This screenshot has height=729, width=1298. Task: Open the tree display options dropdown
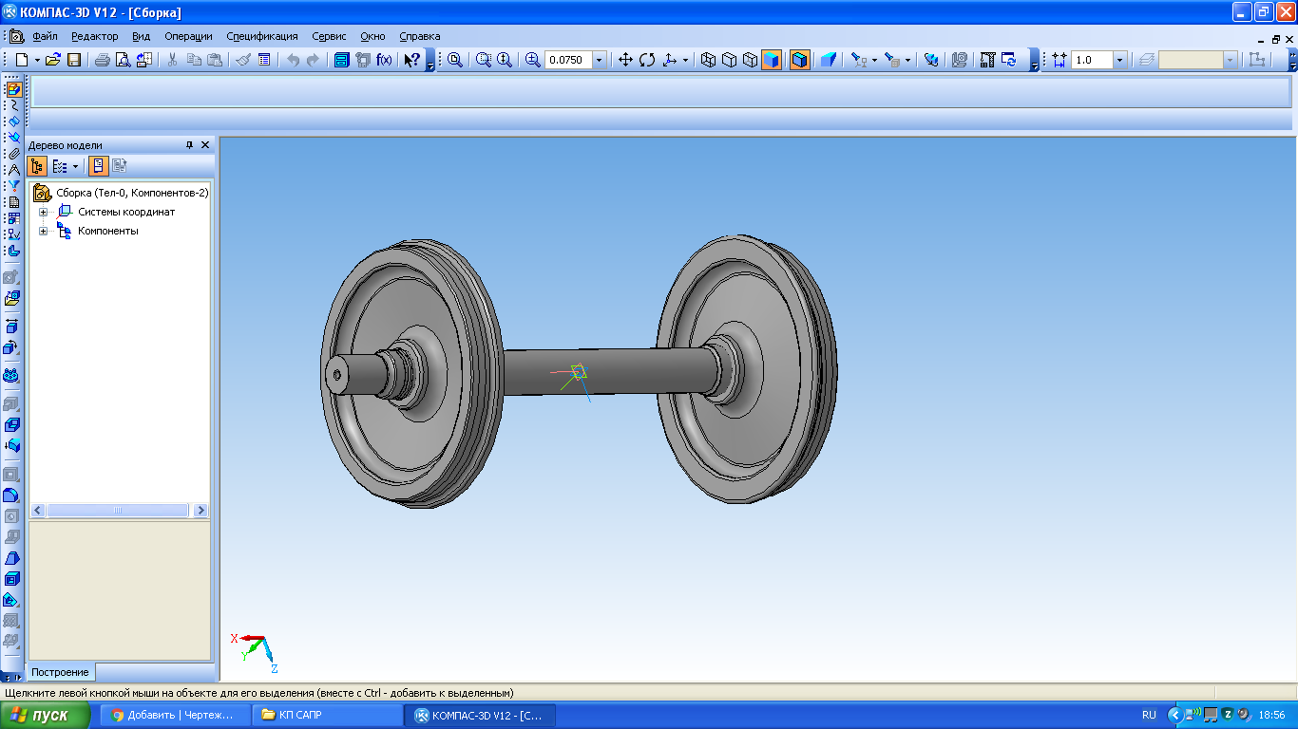pos(75,166)
